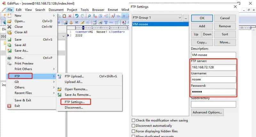The width and height of the screenshot is (256, 137).
Task: Click the blue Undo arrow icon
Action: coord(77,16)
